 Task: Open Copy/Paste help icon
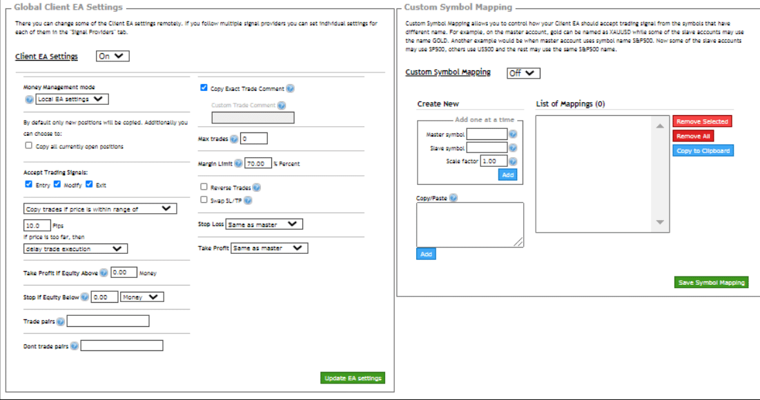[x=454, y=197]
